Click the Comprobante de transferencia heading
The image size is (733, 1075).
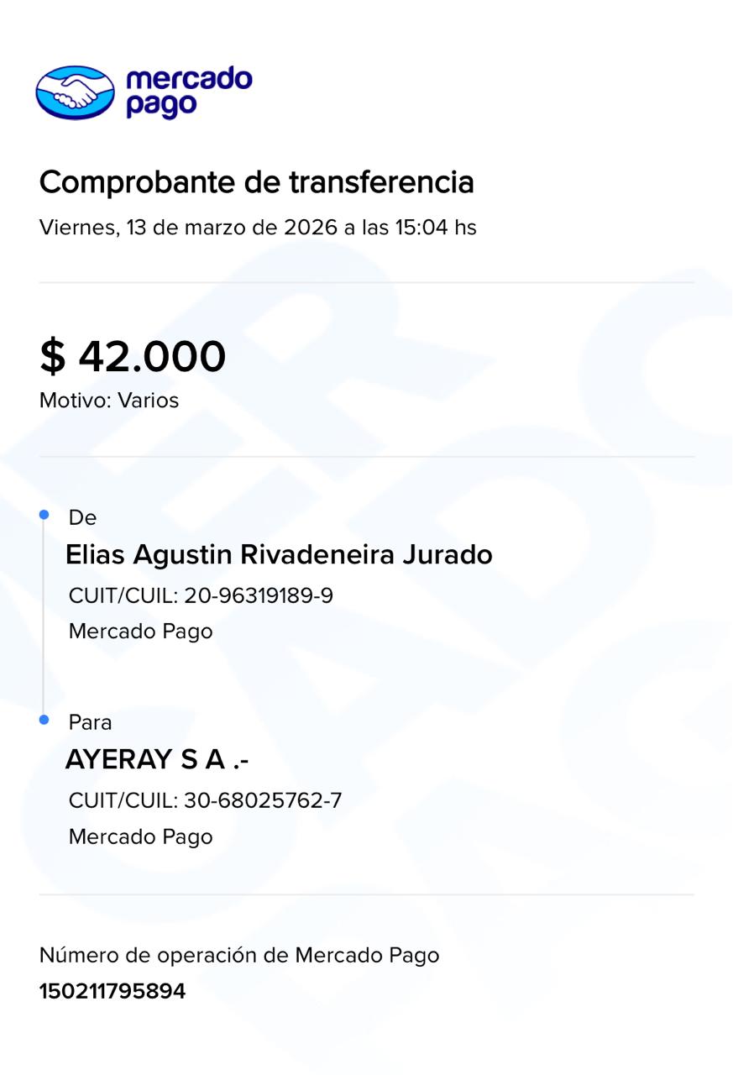click(x=256, y=182)
